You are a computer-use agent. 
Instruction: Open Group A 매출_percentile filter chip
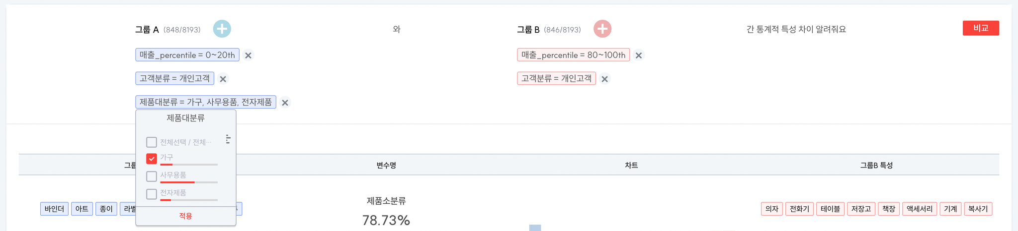[187, 55]
